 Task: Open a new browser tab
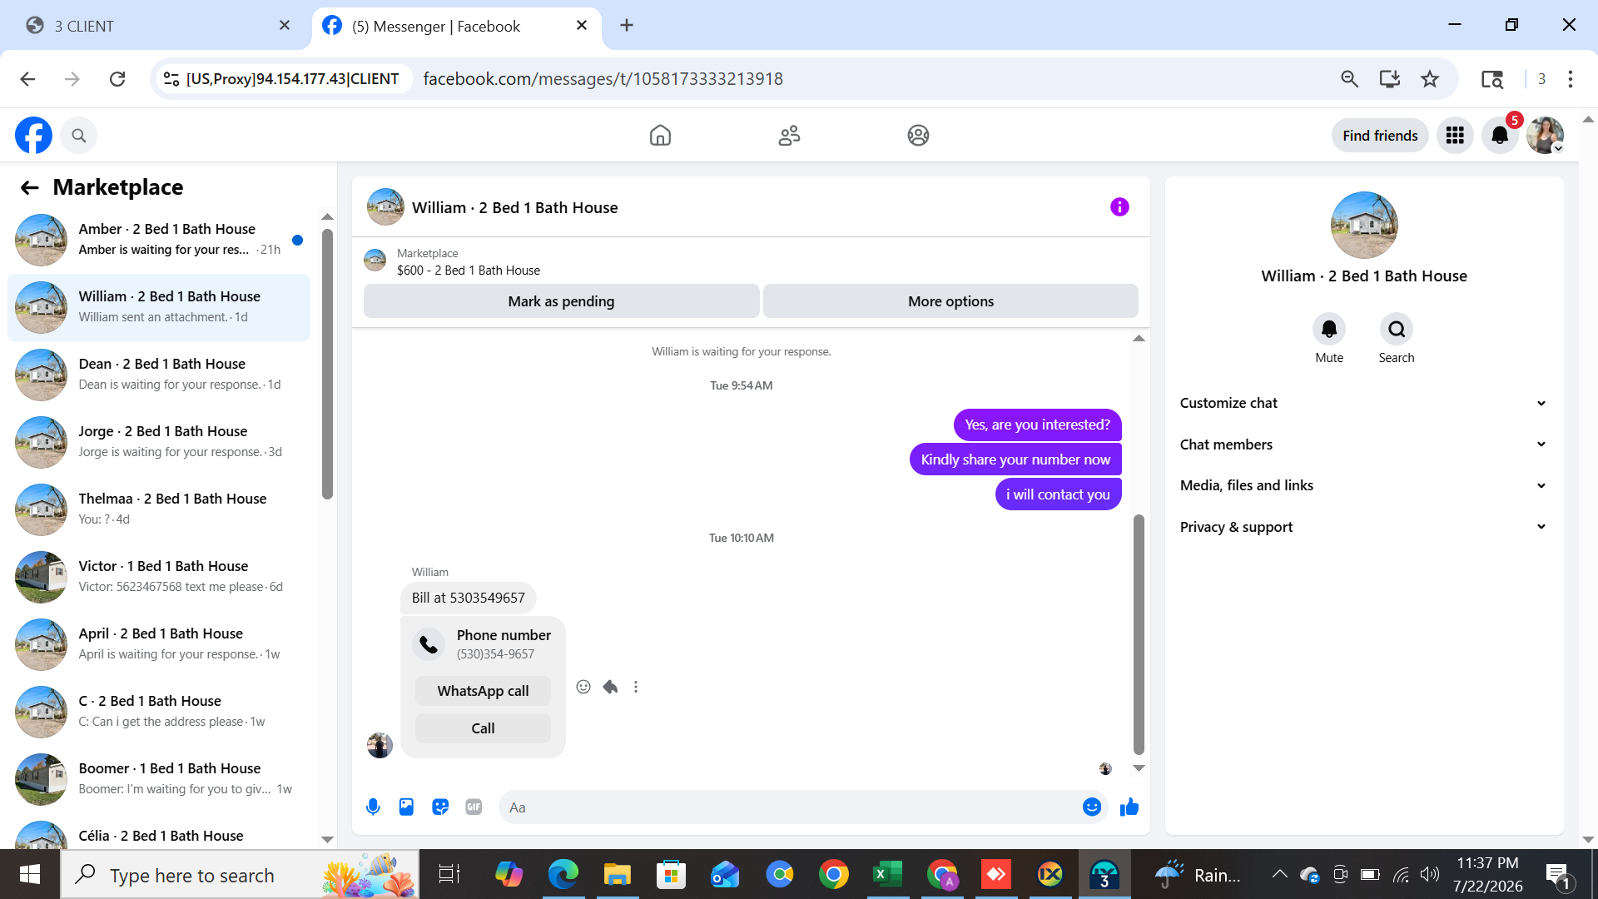(627, 26)
